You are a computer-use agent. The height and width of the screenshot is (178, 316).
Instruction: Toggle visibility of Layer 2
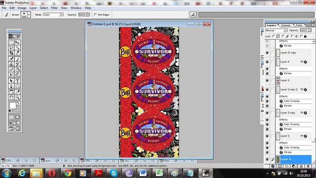(267, 81)
